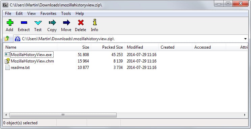Sort by the Size column header

click(x=74, y=47)
